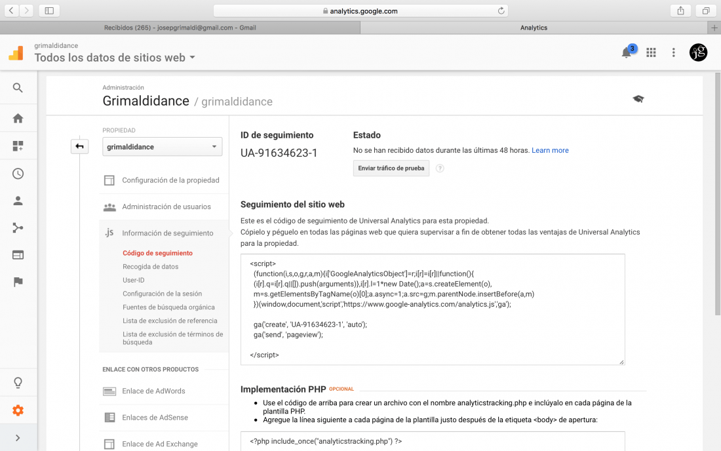Click the PHP include code box
The image size is (721, 451).
[433, 441]
